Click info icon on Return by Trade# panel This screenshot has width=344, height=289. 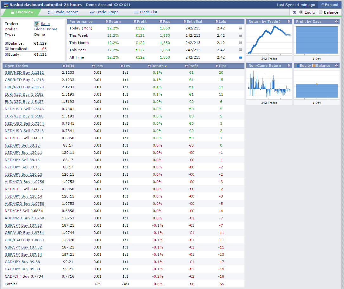click(289, 22)
